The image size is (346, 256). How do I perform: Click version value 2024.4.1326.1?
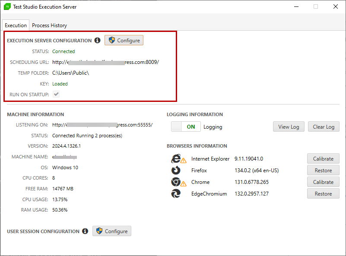(x=67, y=146)
